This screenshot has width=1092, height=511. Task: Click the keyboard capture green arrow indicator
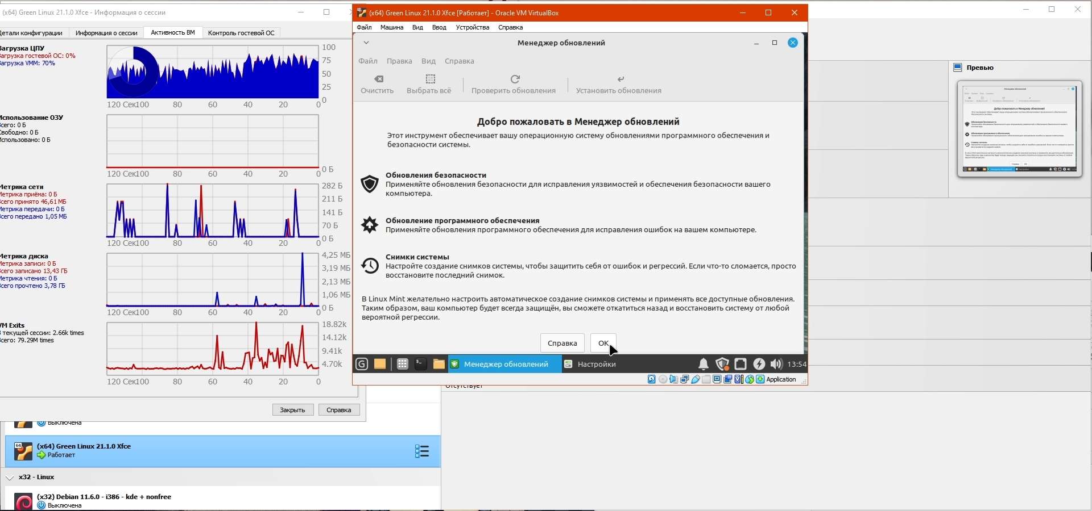tap(760, 379)
